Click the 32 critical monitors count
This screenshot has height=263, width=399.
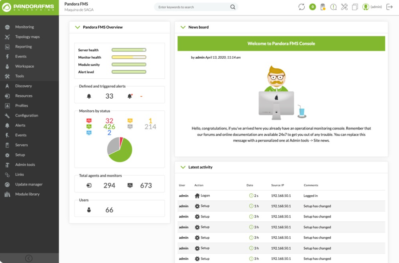109,121
